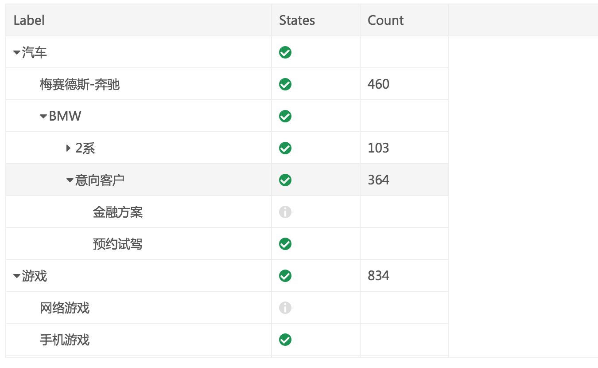
Task: Click the 834 count cell for 游戏
Action: click(378, 276)
